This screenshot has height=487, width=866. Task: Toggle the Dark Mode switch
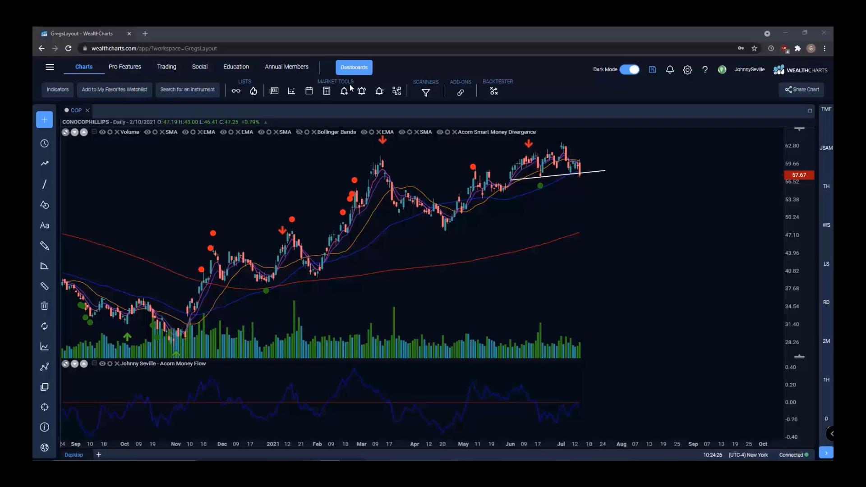tap(629, 69)
